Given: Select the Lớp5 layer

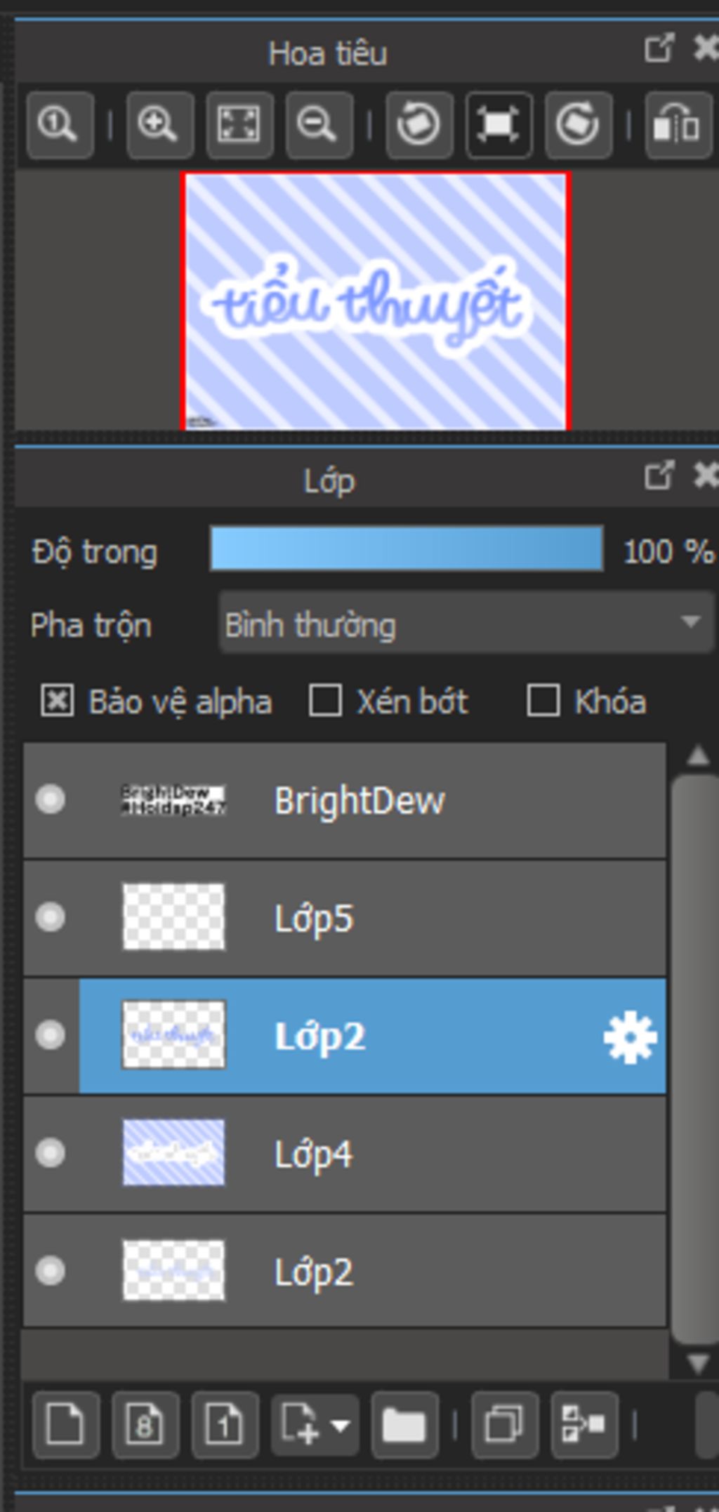Looking at the screenshot, I should coord(421,918).
